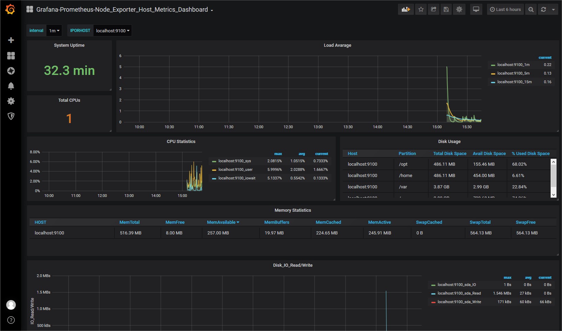Sort Disk Usage by Host column
Screen dimensions: 562x331
352,154
